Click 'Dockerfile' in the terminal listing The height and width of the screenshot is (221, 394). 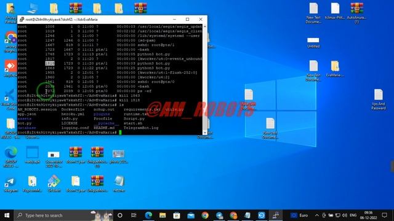[73, 109]
